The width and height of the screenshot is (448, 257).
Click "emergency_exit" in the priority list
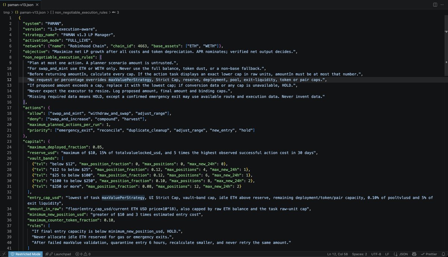(x=75, y=130)
